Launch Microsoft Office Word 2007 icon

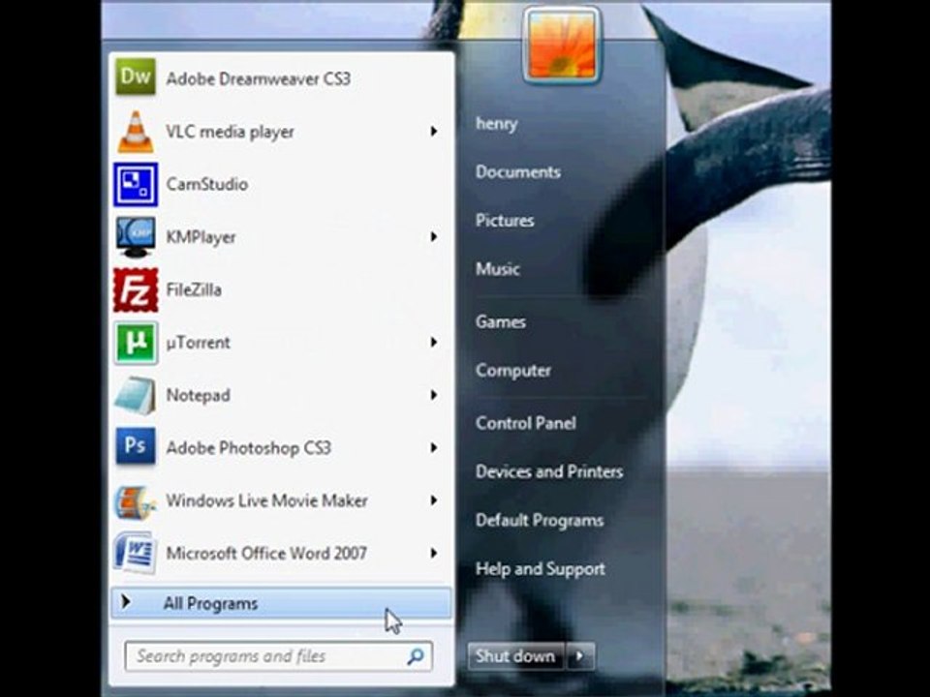[x=136, y=553]
